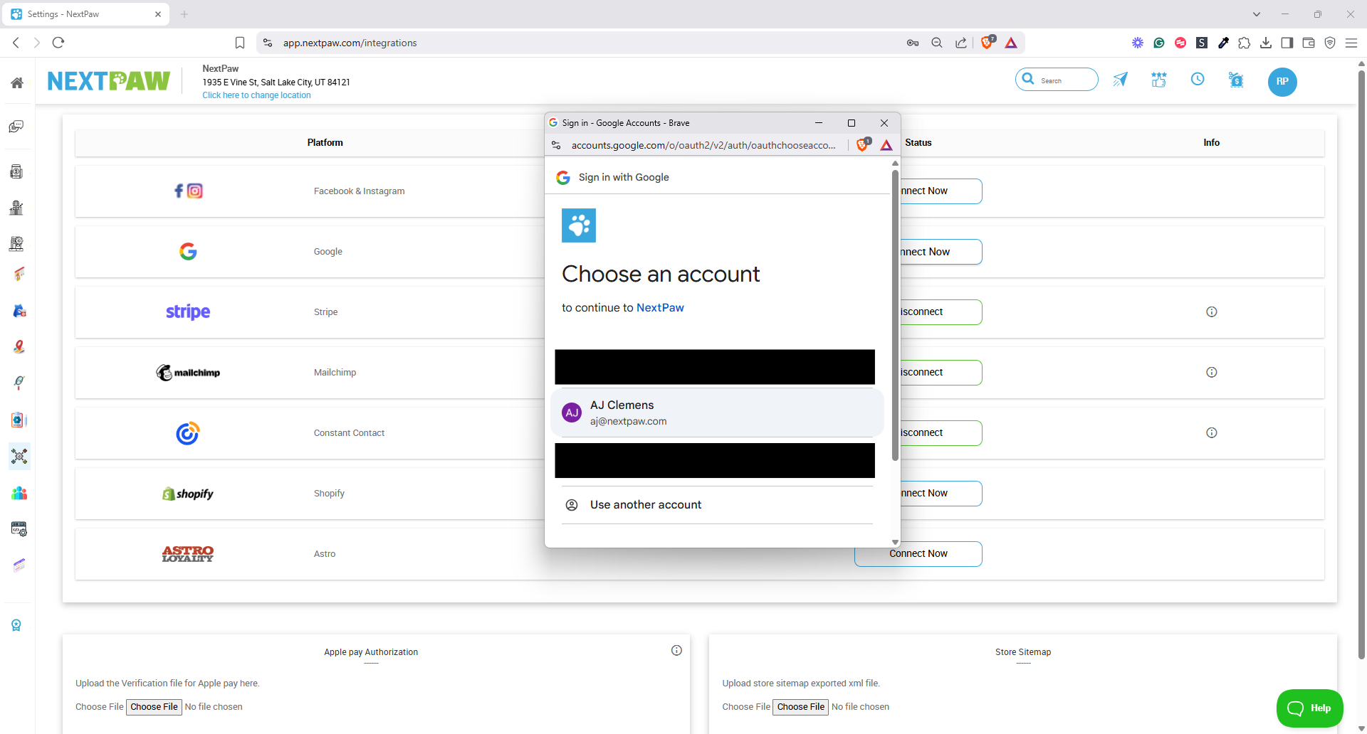Select the Settings - NextPaw tab
This screenshot has height=734, width=1367.
click(85, 14)
